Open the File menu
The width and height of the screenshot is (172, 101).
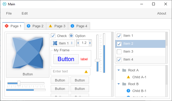point(9,13)
